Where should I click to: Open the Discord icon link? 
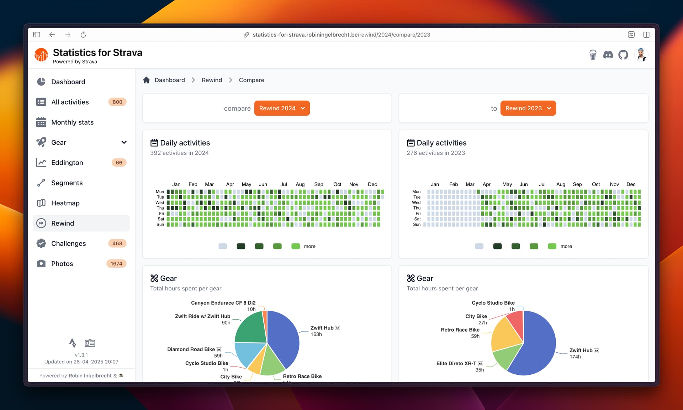(x=608, y=55)
